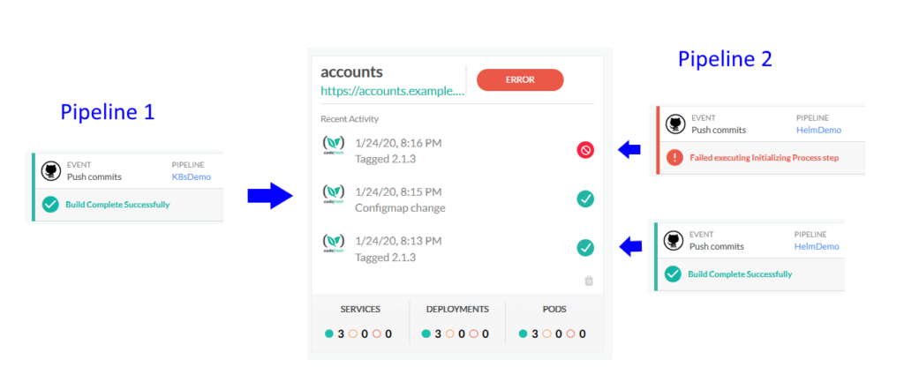Open HelmDemo link in the successful build card

click(817, 246)
